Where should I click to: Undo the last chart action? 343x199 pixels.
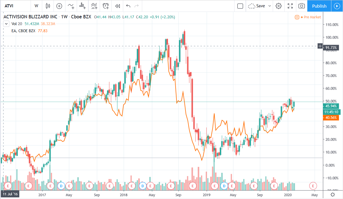coord(128,6)
